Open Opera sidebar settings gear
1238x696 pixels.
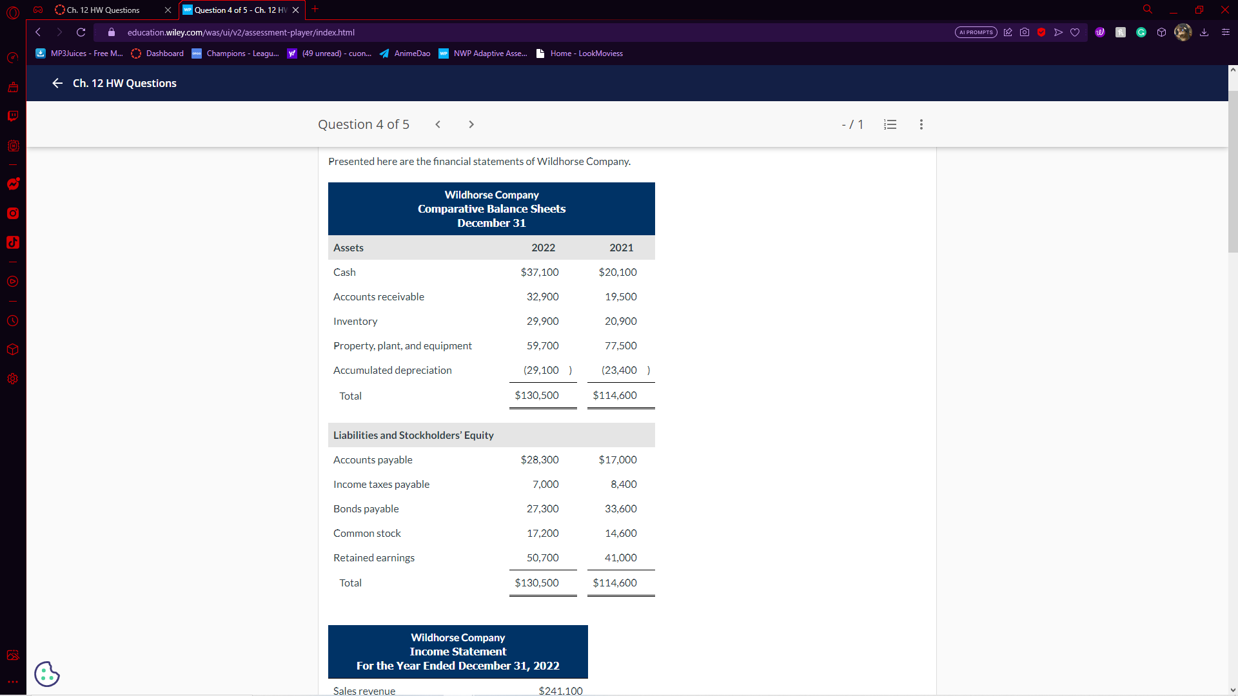(x=13, y=378)
